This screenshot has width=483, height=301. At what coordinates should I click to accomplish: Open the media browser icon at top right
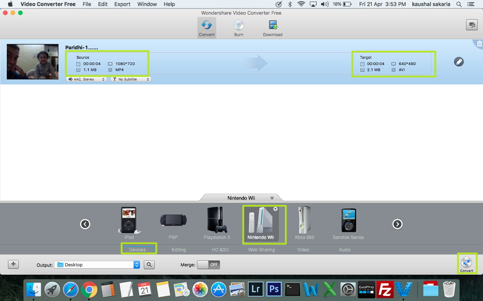point(472,25)
